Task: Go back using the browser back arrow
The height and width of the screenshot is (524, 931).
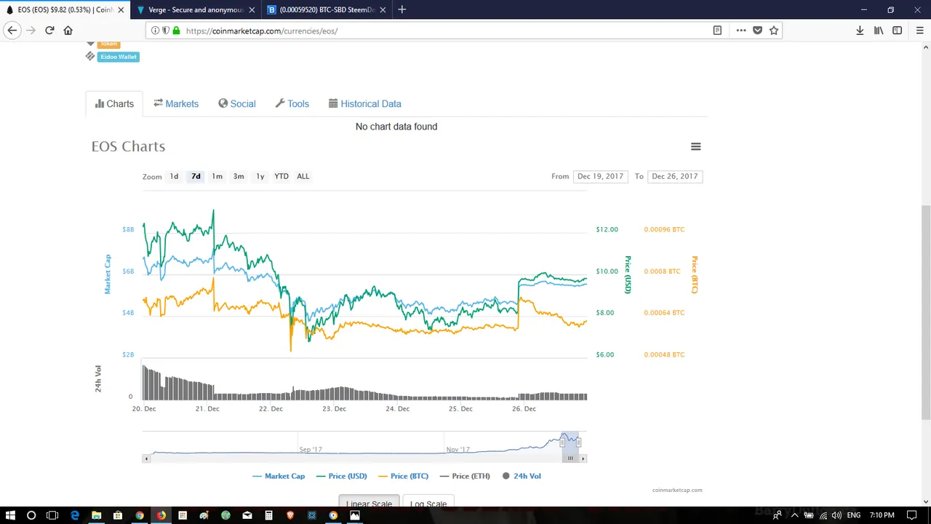Action: (x=12, y=31)
